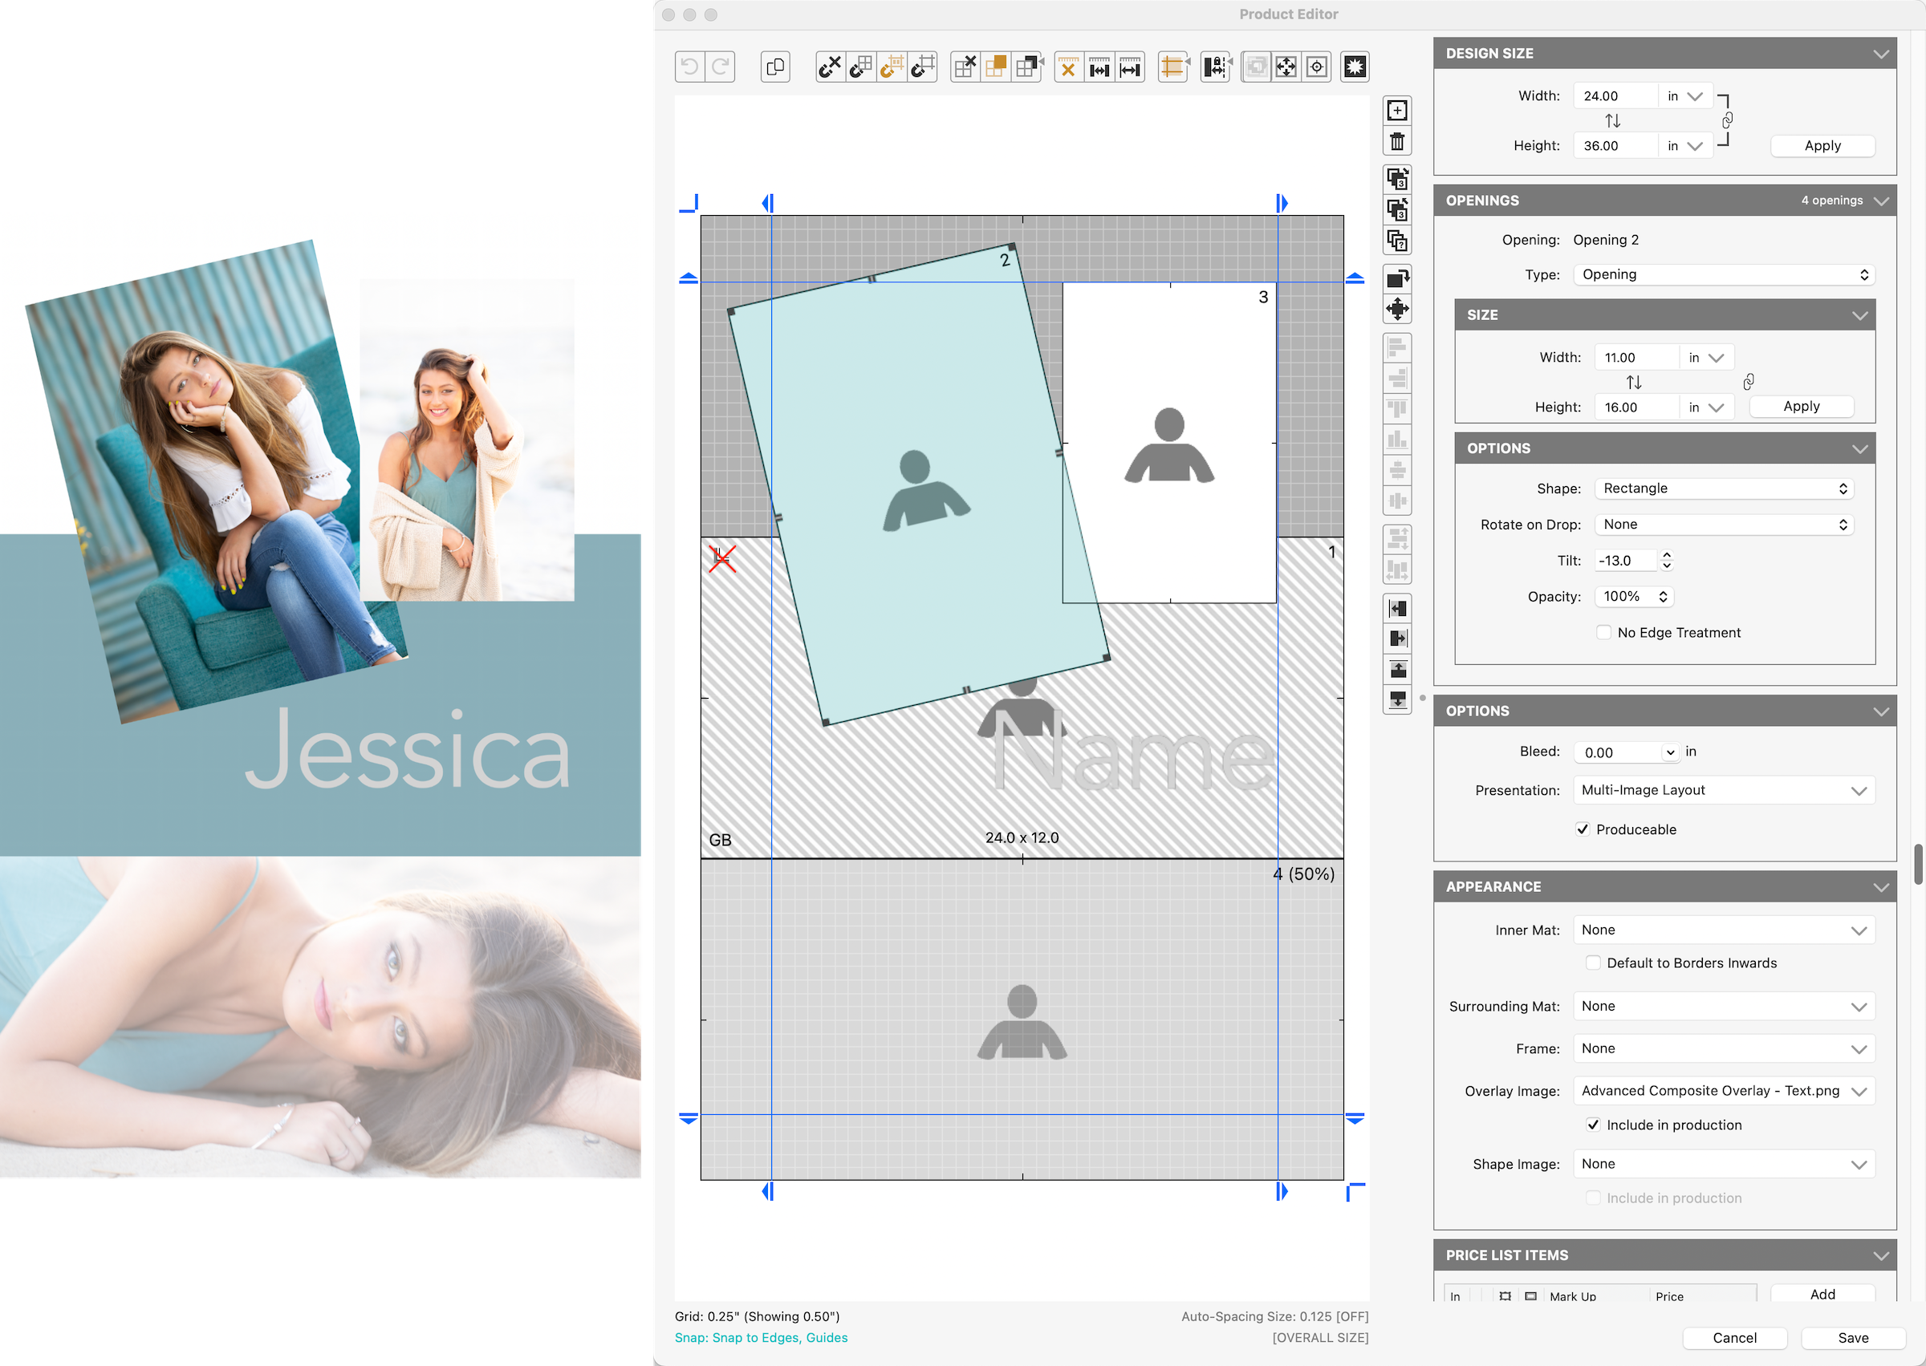The image size is (1926, 1366).
Task: Click the Tilt value stepper arrows
Action: [1667, 560]
